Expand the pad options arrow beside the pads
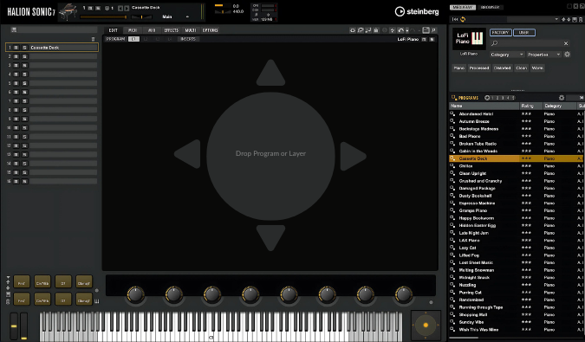585x342 pixels. pos(8,278)
